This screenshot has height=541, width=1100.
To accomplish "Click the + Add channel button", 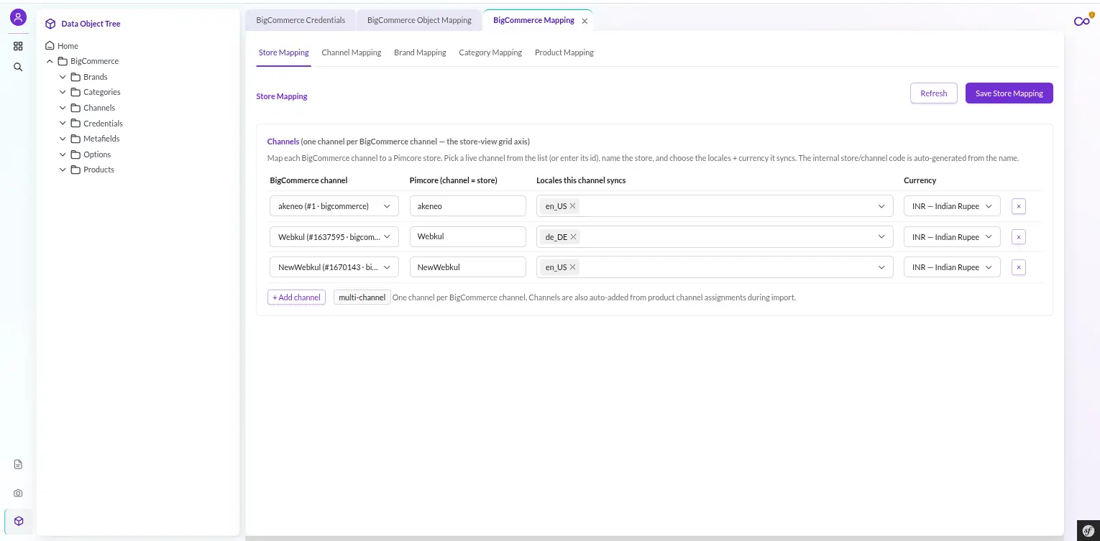I will coord(296,297).
